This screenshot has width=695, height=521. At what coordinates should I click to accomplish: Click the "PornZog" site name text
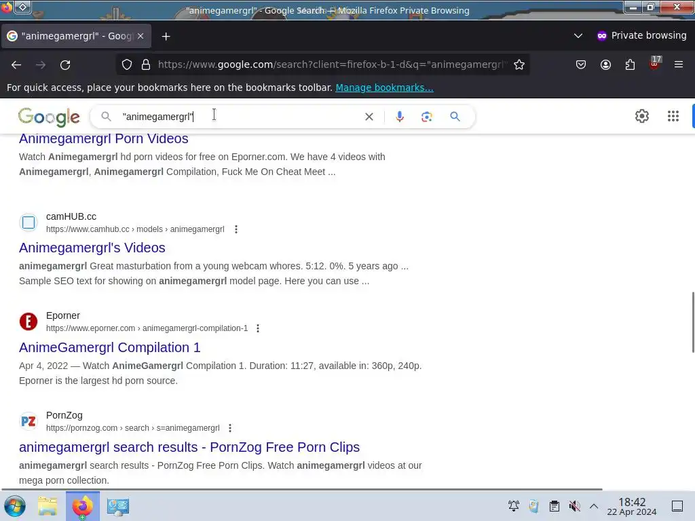tap(64, 416)
